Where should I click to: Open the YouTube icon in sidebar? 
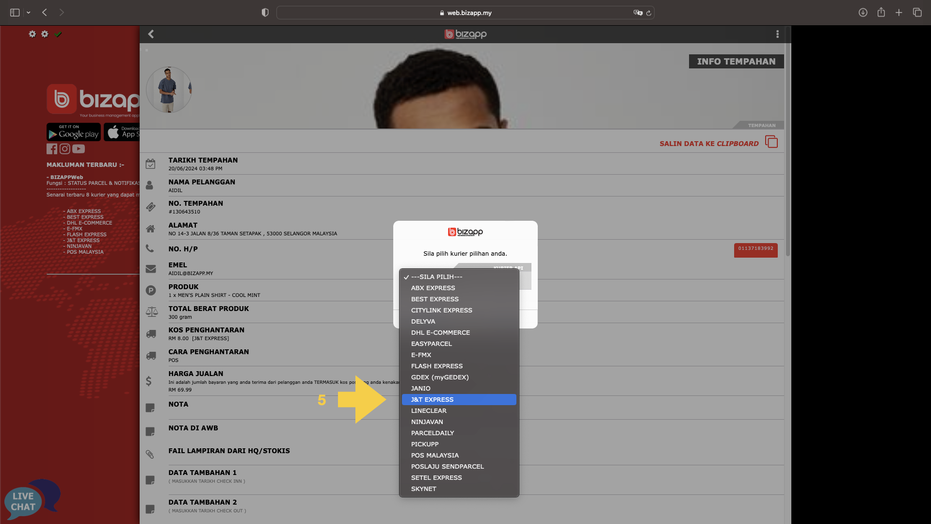point(79,149)
